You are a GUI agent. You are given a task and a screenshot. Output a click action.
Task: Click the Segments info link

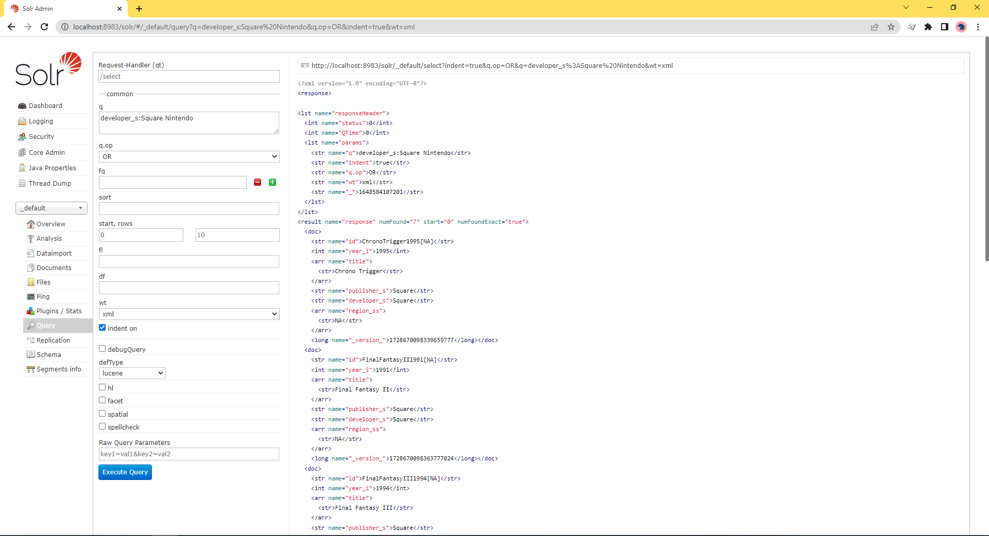pyautogui.click(x=59, y=369)
